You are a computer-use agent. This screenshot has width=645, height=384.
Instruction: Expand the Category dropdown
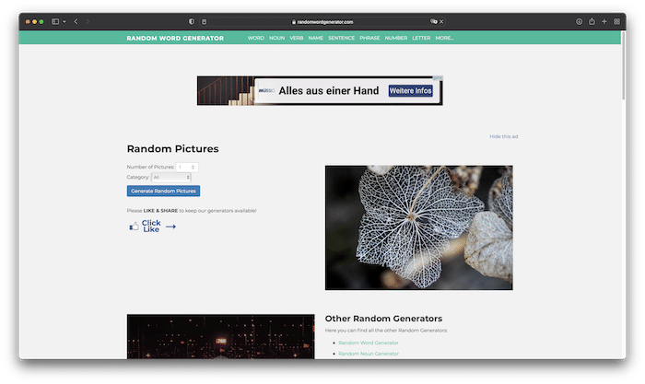171,177
